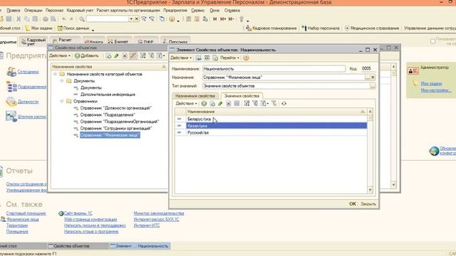This screenshot has width=456, height=256.
Task: Click Наименование column header in values table
Action: click(276, 112)
